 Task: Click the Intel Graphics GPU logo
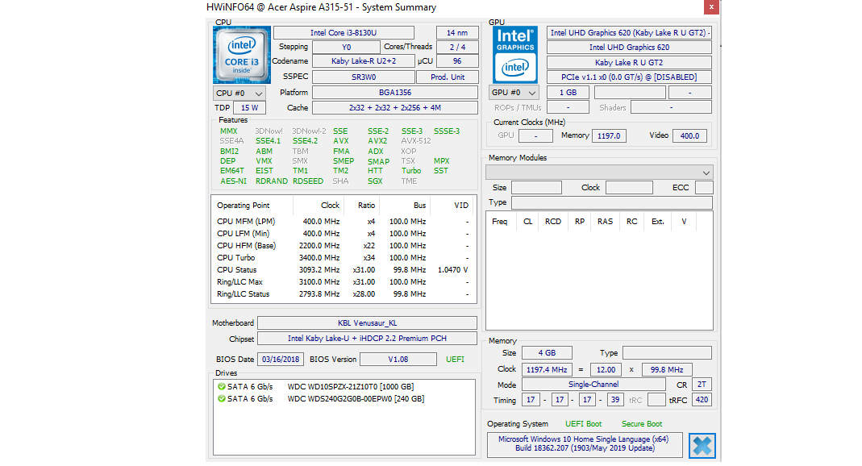tap(515, 54)
